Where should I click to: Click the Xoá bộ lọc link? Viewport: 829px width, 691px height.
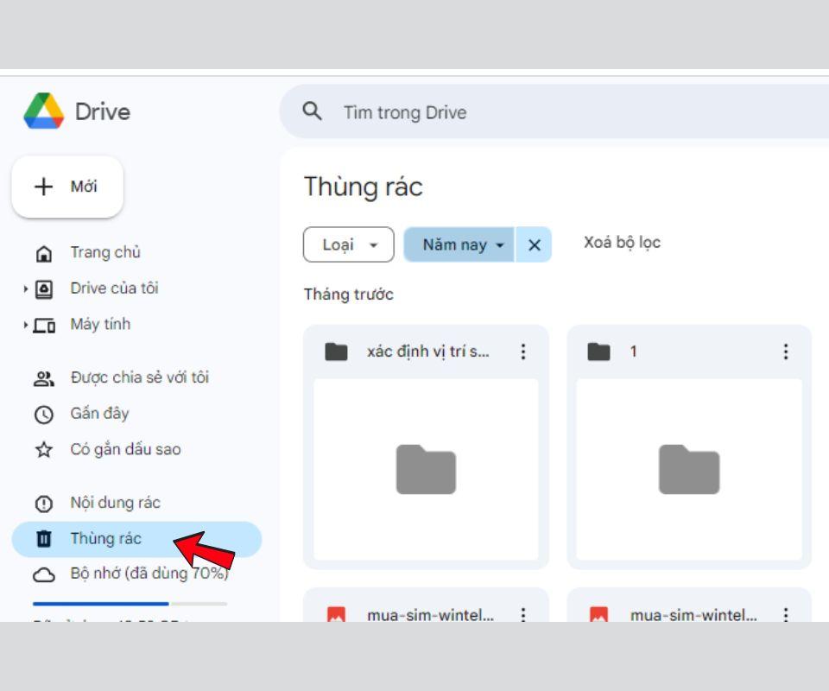coord(622,243)
